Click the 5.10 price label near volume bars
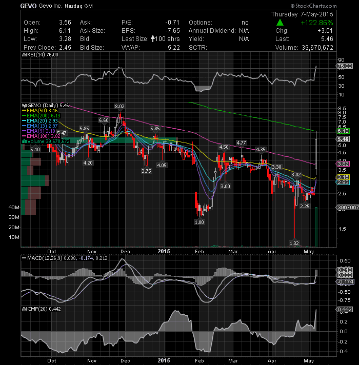The width and height of the screenshot is (359, 365). coord(35,149)
